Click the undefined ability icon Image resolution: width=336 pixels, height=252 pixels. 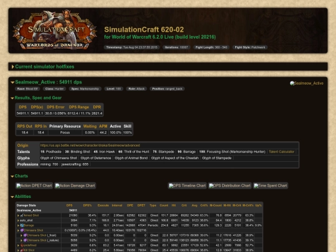[x=22, y=245]
